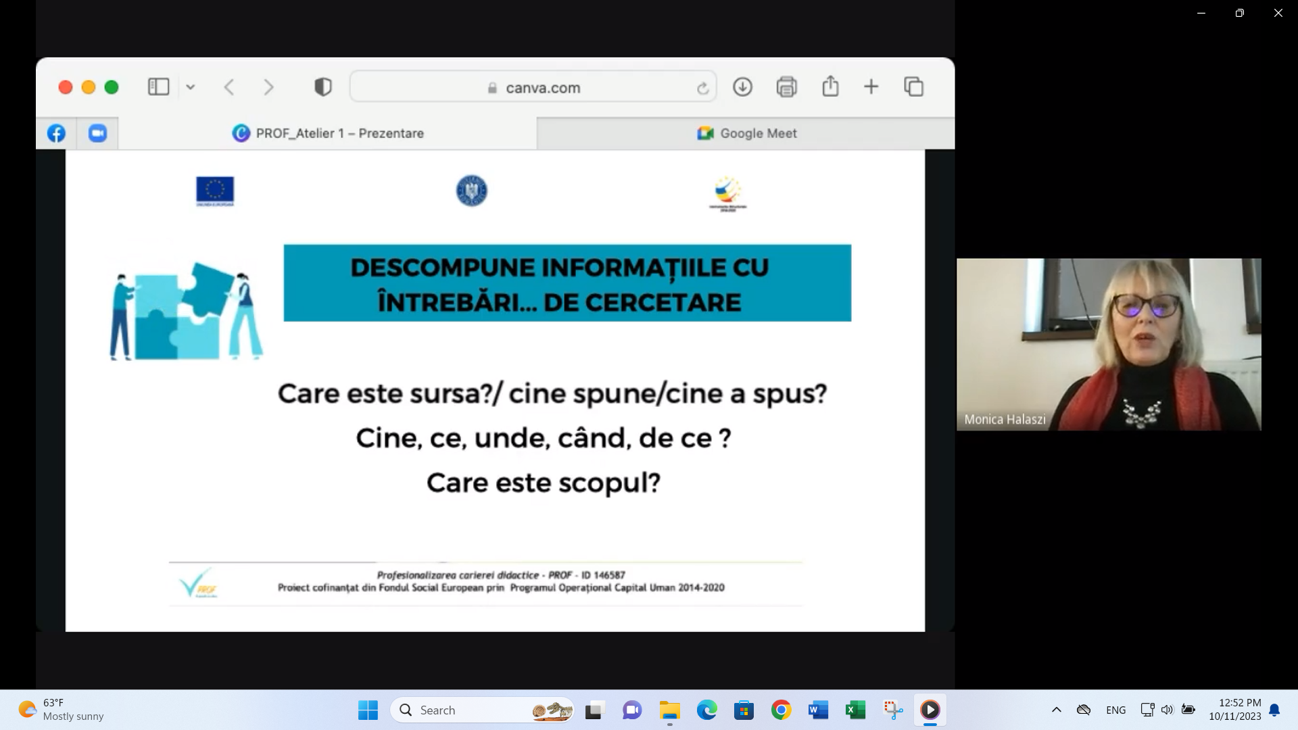This screenshot has width=1298, height=730.
Task: Toggle the Safari sidebar icon
Action: 158,87
